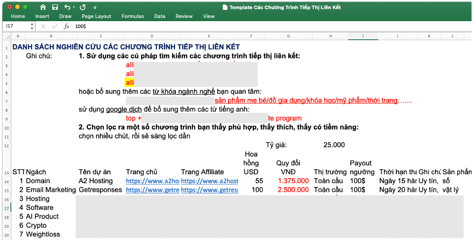
Task: Select the title cell DANH SÁCH NGHIÊN CỨU
Action: pos(126,47)
